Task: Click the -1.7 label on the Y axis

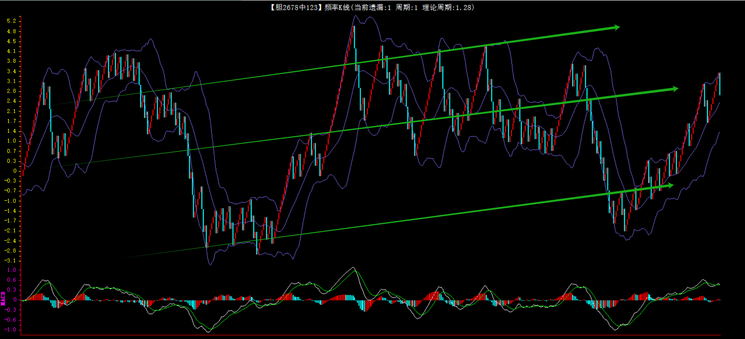Action: (x=10, y=220)
